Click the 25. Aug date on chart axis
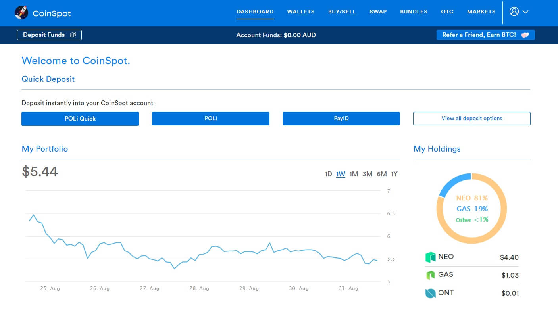The height and width of the screenshot is (309, 558). 50,288
